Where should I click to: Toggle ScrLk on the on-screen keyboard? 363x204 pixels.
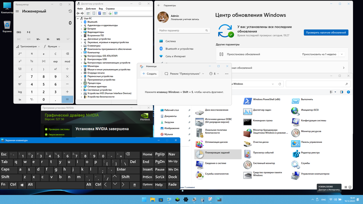tap(160, 177)
